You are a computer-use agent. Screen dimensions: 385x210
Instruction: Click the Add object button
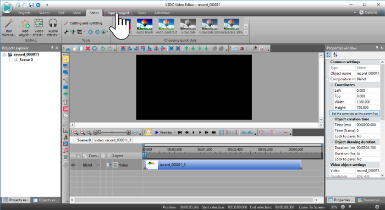[x=25, y=27]
